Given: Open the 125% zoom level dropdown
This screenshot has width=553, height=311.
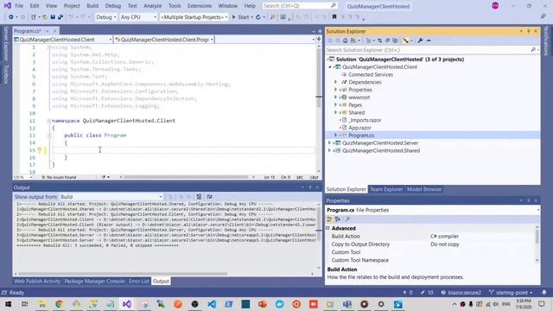Looking at the screenshot, I should [x=23, y=177].
